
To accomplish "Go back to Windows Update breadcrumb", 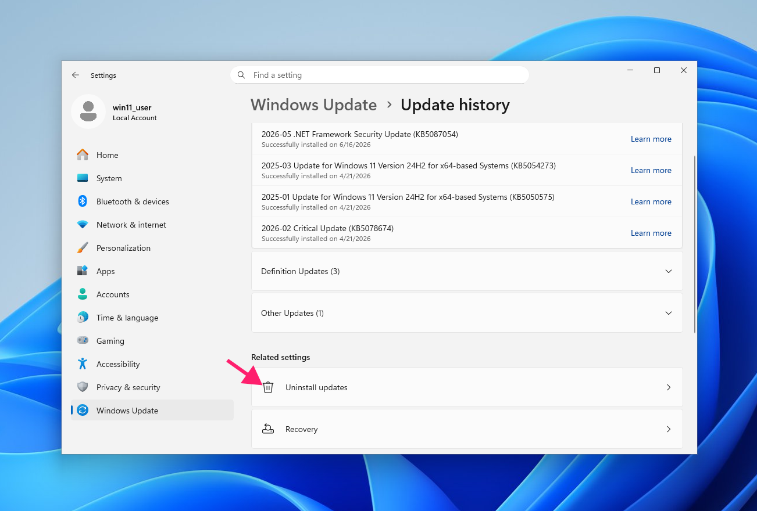I will (x=314, y=105).
